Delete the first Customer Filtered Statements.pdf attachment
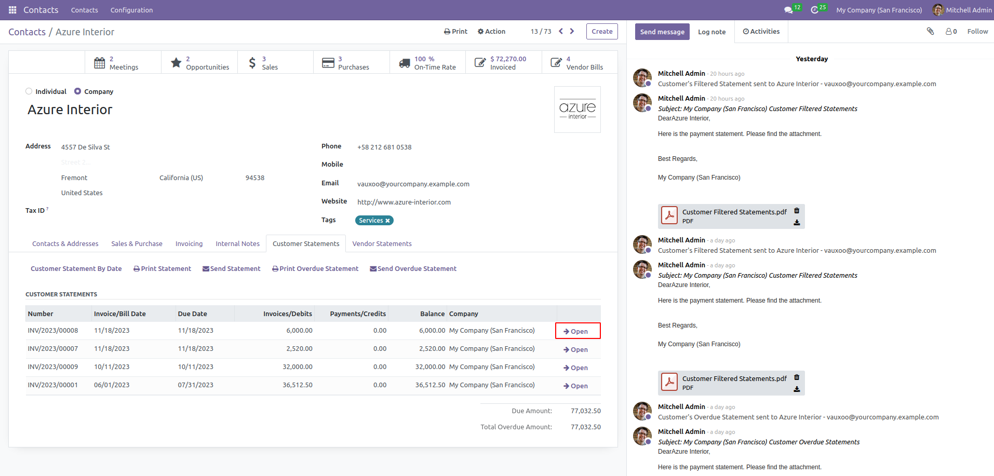Image resolution: width=994 pixels, height=476 pixels. tap(797, 211)
